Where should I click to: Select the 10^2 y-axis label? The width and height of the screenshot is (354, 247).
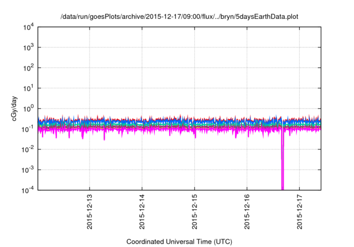(28, 68)
